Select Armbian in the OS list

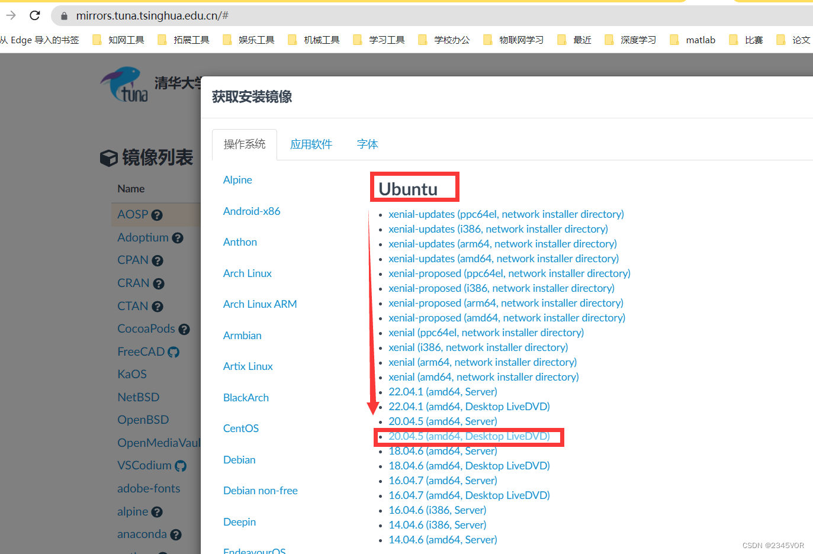point(242,336)
